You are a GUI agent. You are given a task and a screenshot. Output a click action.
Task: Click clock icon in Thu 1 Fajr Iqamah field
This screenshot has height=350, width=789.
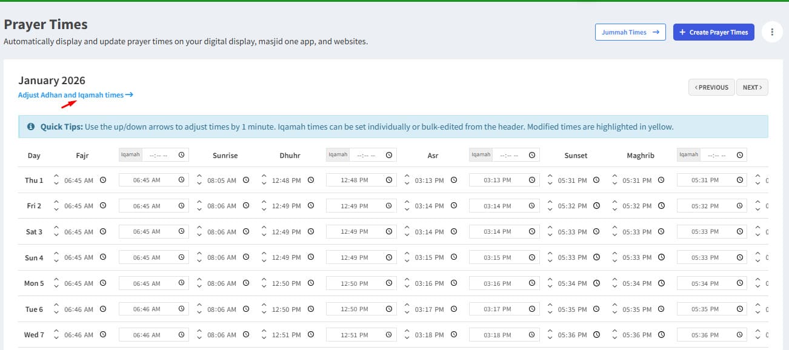pos(181,180)
